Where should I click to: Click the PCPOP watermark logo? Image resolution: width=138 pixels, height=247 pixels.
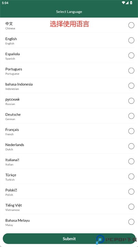pyautogui.click(x=116, y=239)
